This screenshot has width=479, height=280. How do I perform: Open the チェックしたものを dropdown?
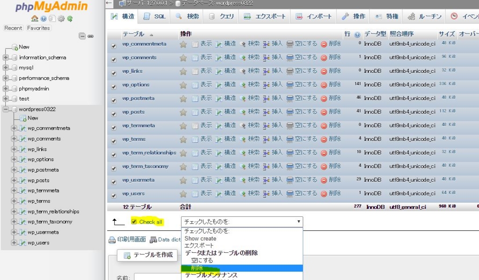tap(242, 222)
